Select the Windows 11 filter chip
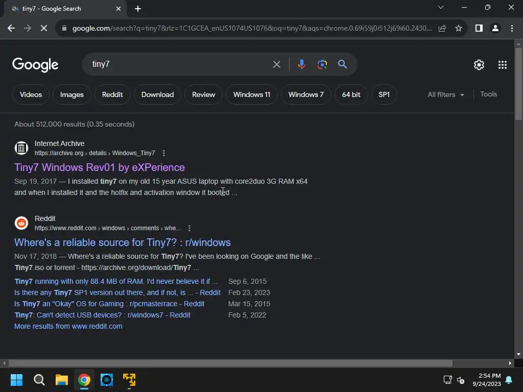Viewport: 523px width, 392px height. pos(252,94)
